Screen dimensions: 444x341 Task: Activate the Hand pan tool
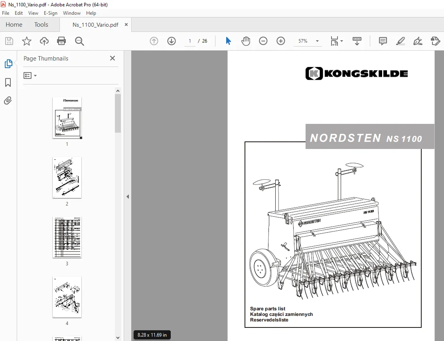246,41
